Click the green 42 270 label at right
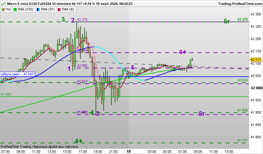The image size is (263, 154). (x=242, y=19)
